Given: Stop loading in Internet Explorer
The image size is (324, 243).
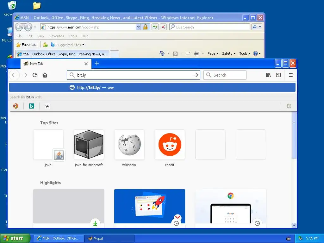Looking at the screenshot, I should [163, 27].
